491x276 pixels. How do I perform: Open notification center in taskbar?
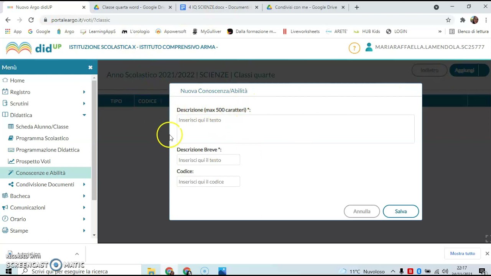click(x=482, y=271)
